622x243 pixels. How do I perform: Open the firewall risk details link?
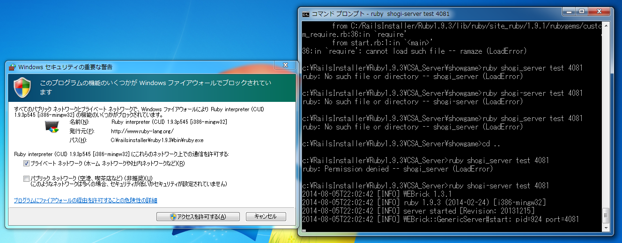coord(85,200)
